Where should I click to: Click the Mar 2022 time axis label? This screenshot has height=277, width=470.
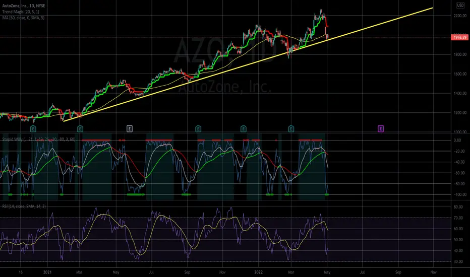[291, 272]
